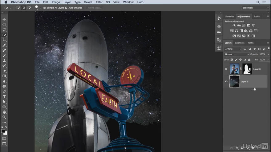Screen dimensions: 271x152
Task: Open the tool preset picker arrow
Action: (x=10, y=8)
